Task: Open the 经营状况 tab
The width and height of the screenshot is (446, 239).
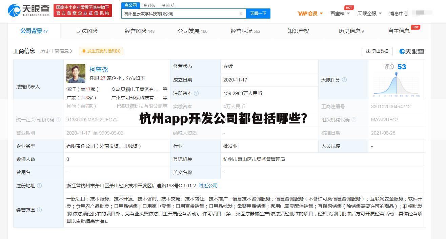Action: (x=245, y=31)
